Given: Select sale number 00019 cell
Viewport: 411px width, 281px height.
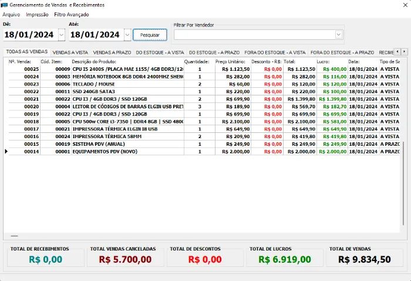Looking at the screenshot, I should [x=25, y=114].
